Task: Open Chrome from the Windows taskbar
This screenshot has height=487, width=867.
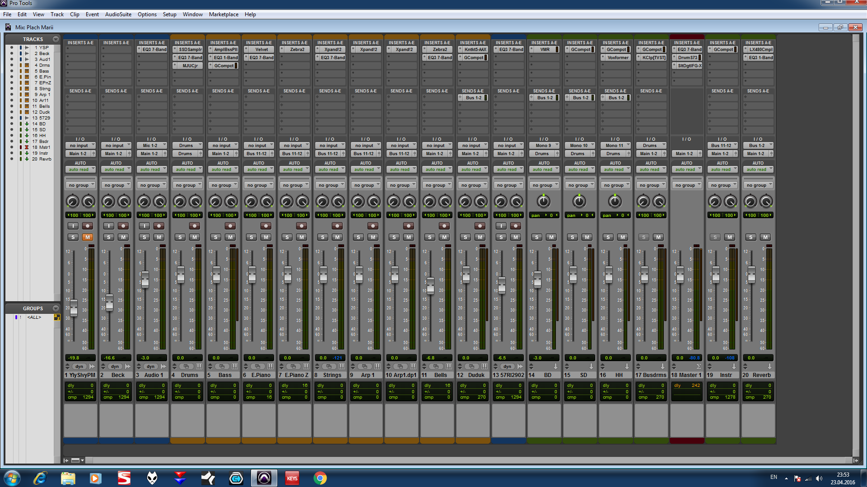Action: 320,478
